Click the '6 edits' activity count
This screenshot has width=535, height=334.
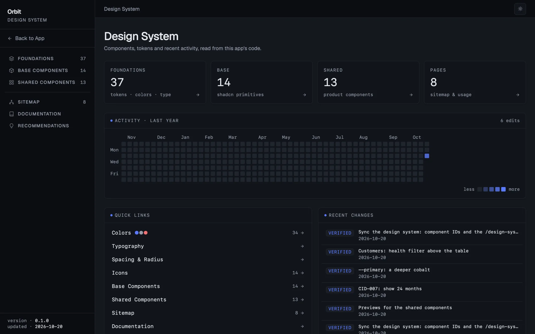(510, 121)
